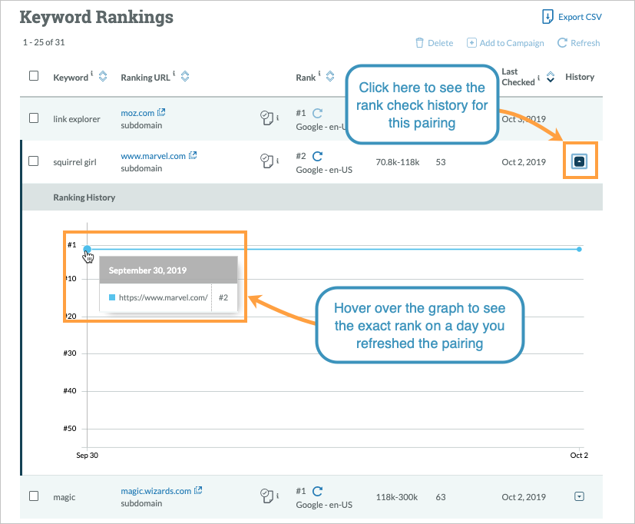Click SERP analysis icon in link explorer row
The width and height of the screenshot is (635, 524).
266,117
